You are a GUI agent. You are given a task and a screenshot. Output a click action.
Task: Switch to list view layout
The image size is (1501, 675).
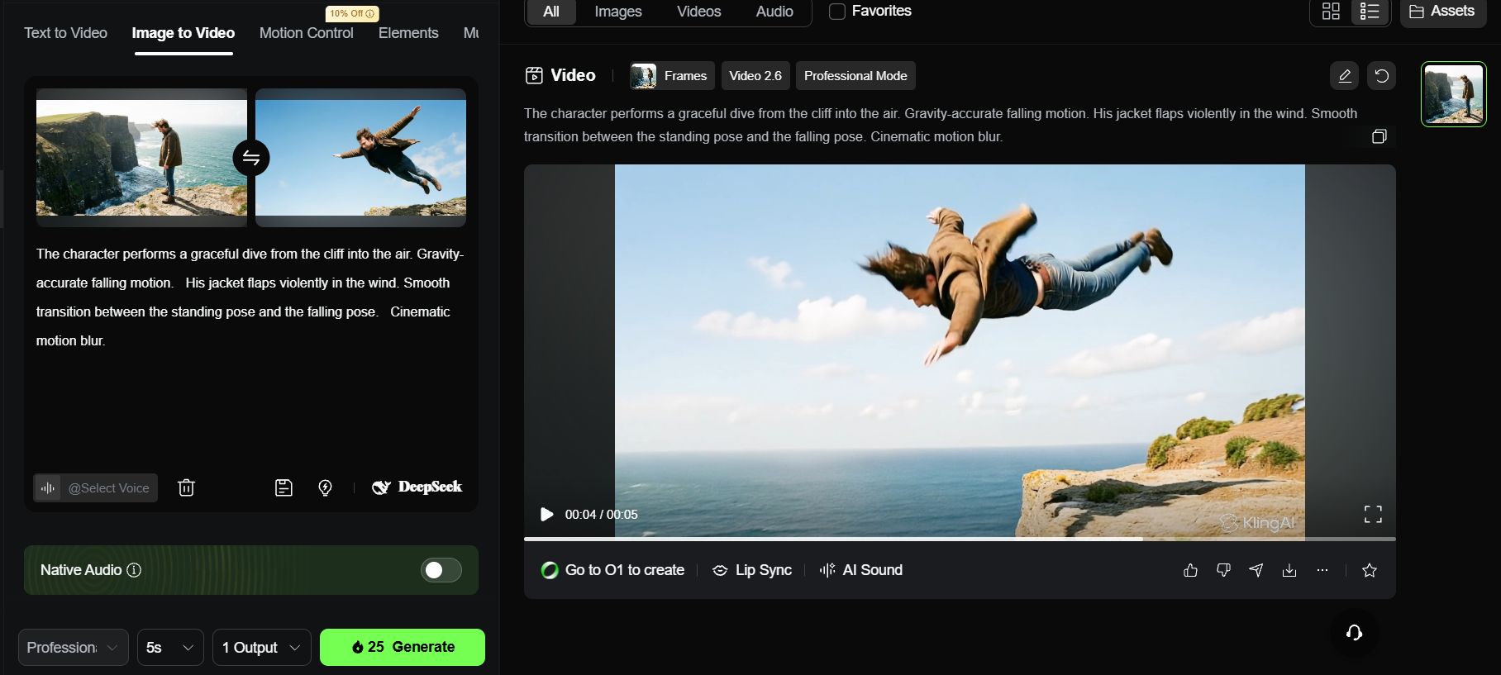[x=1370, y=12]
